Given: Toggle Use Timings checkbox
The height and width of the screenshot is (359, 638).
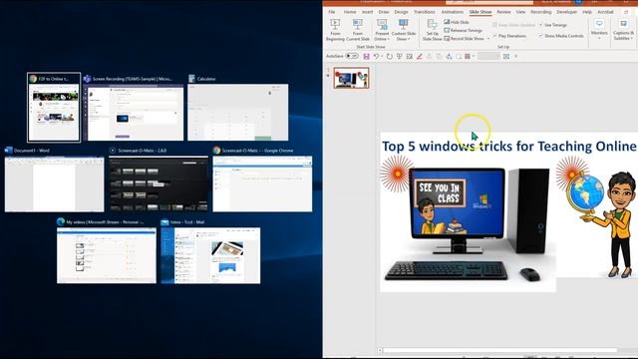Looking at the screenshot, I should pyautogui.click(x=540, y=25).
